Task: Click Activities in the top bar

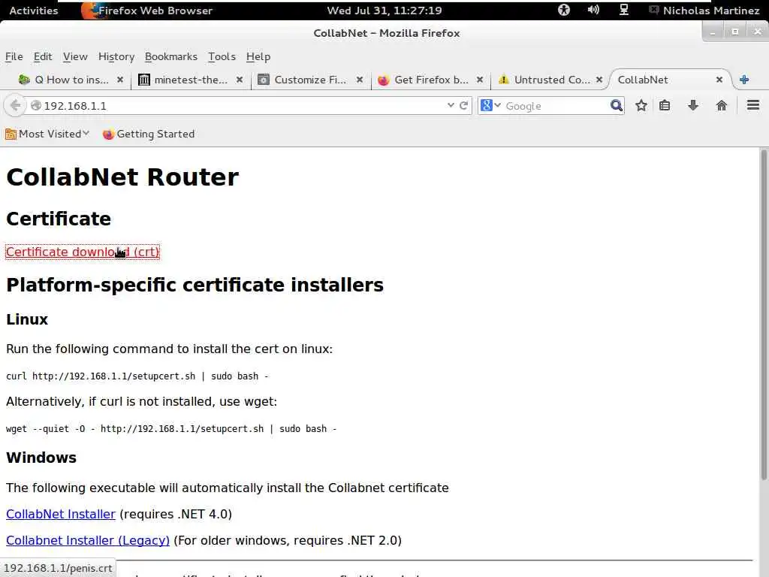Action: pos(33,11)
